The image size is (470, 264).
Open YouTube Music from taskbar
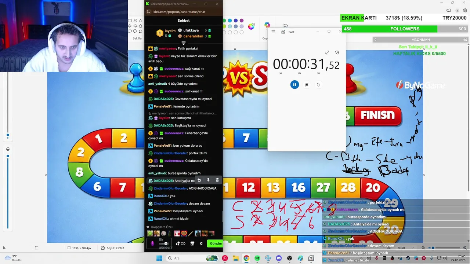[x=225, y=258]
